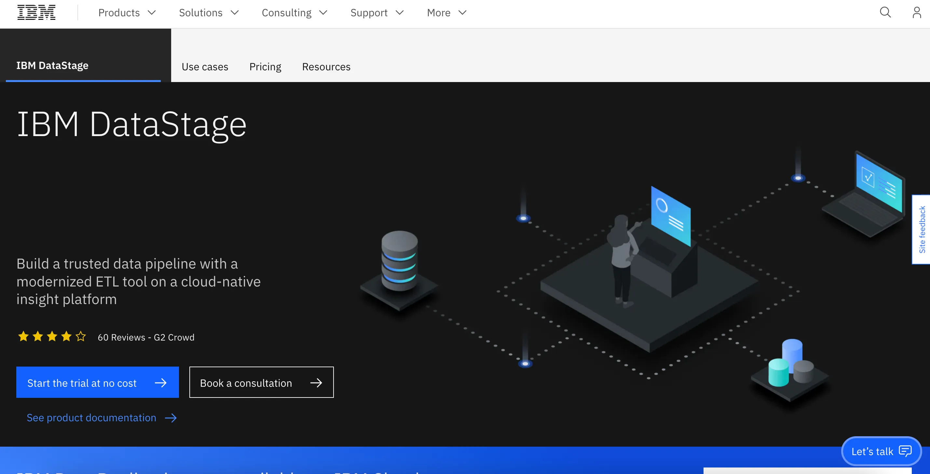The width and height of the screenshot is (930, 474).
Task: Click the empty fifth rating star
Action: pyautogui.click(x=81, y=337)
